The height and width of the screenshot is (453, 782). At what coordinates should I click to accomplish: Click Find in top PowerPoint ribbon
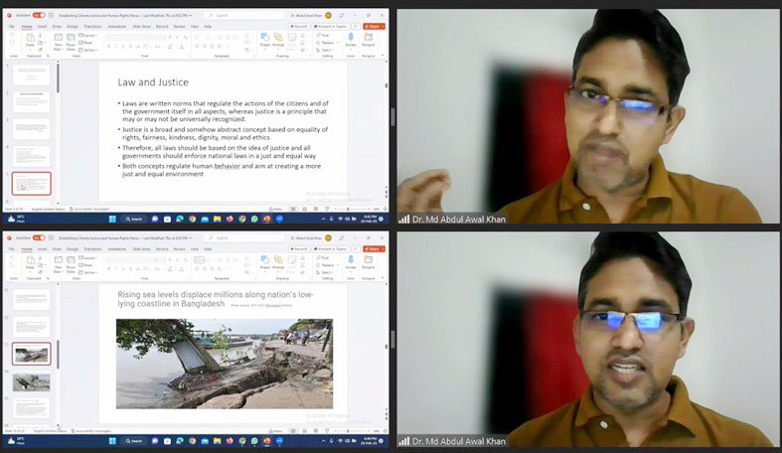click(323, 36)
